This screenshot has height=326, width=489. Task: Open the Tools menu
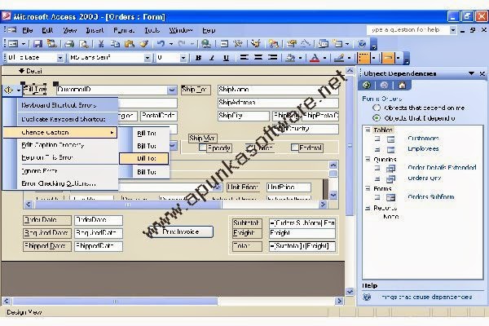152,30
